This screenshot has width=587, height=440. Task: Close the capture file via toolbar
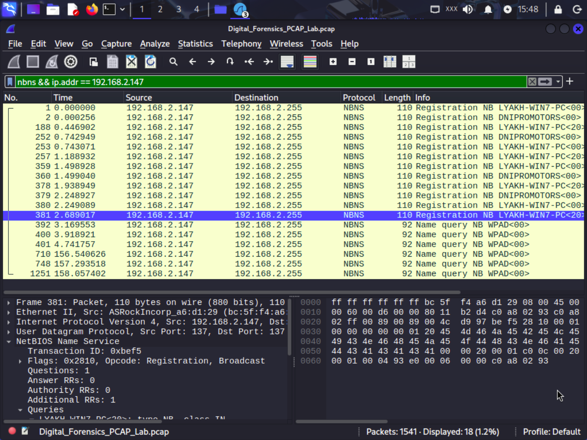point(132,62)
